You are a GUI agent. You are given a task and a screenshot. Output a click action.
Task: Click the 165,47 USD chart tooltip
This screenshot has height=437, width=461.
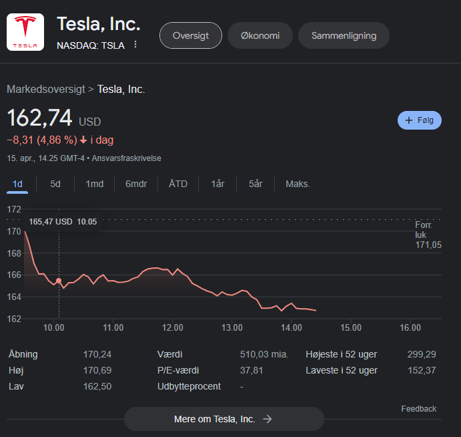tap(63, 221)
